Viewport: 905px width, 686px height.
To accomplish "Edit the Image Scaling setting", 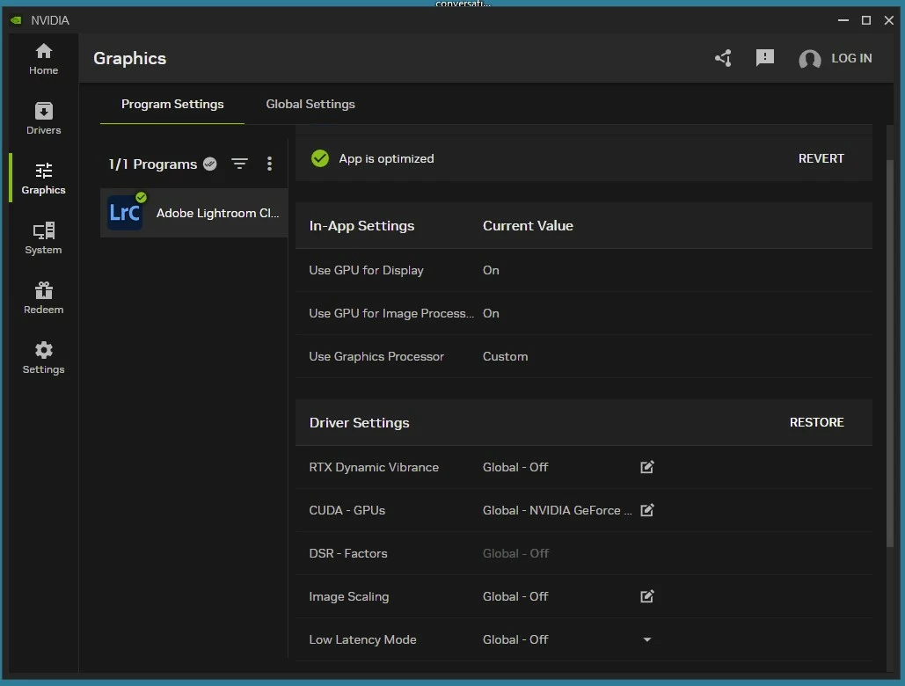I will (647, 596).
